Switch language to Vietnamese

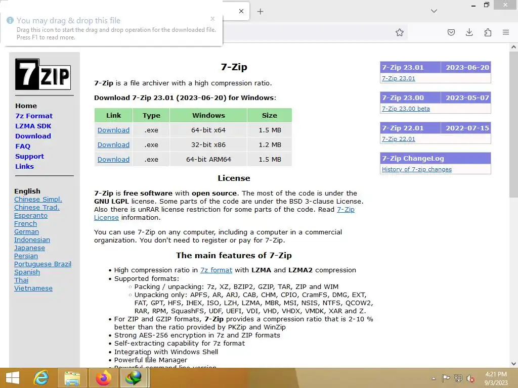click(33, 288)
